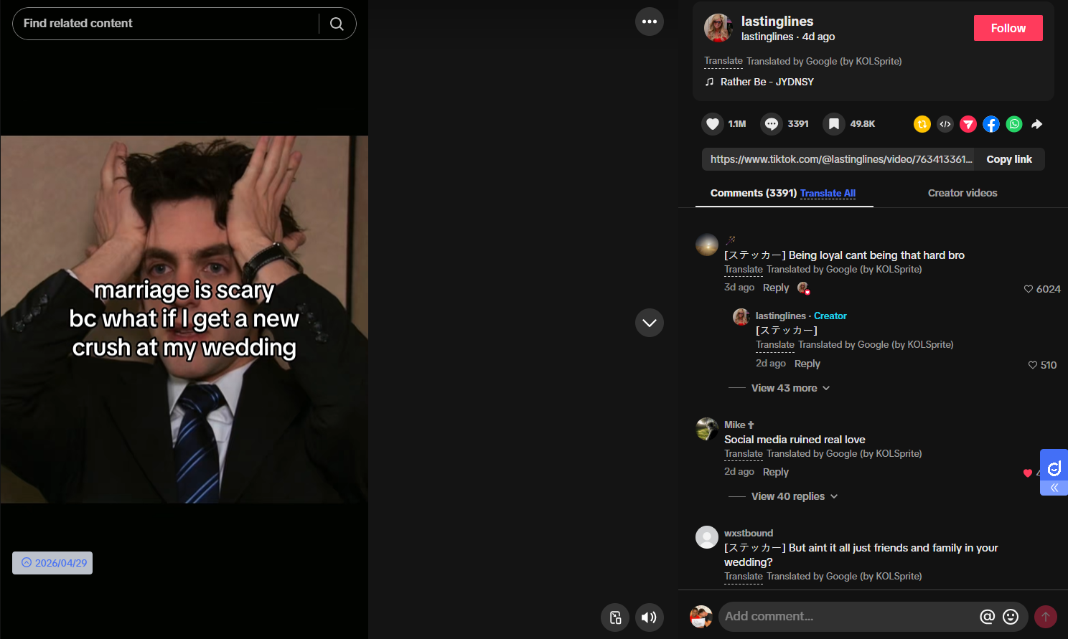Click Translate All comments link

pyautogui.click(x=828, y=193)
